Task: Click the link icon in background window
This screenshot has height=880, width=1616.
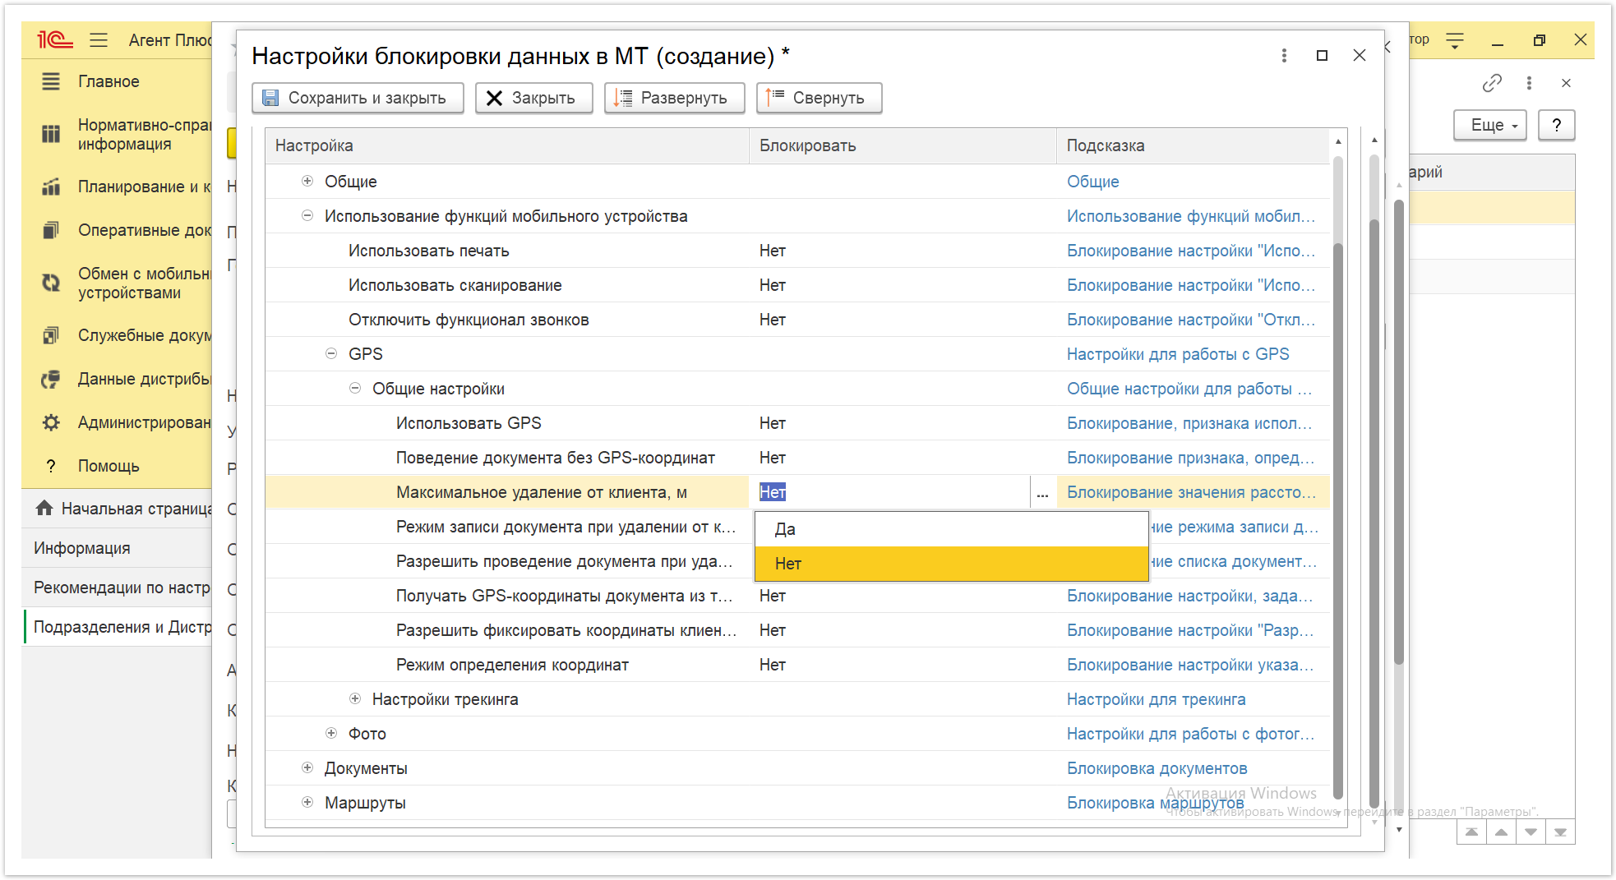Action: click(x=1492, y=83)
